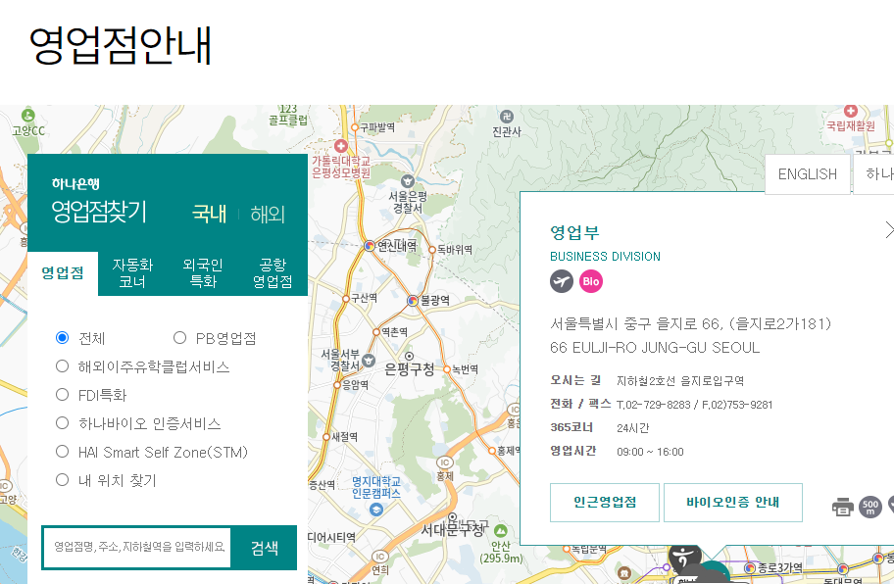Viewport: 894px width, 584px height.
Task: Click the 녹번역 station marker
Action: point(447,369)
